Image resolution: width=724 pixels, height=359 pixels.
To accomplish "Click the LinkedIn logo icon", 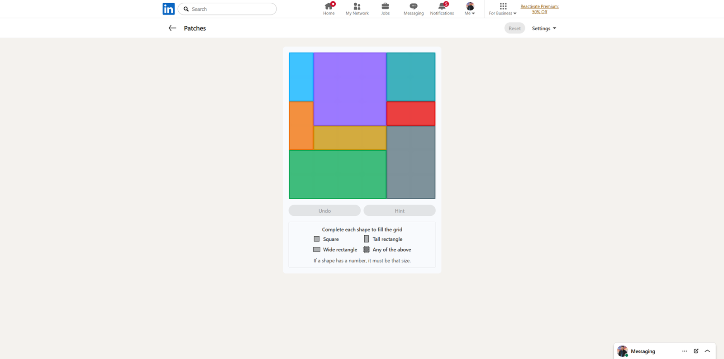I will 168,9.
